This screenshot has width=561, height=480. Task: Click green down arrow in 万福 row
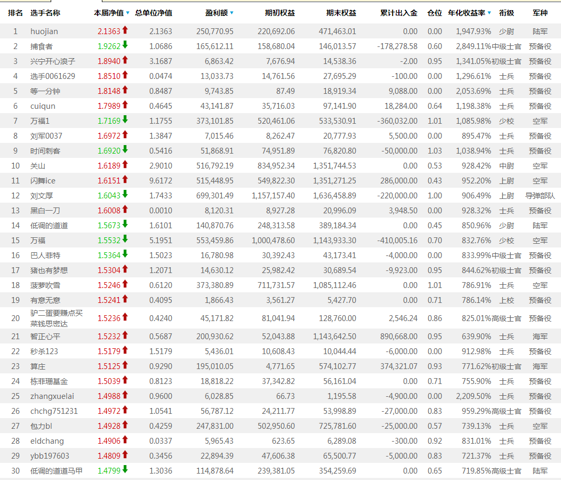[125, 239]
